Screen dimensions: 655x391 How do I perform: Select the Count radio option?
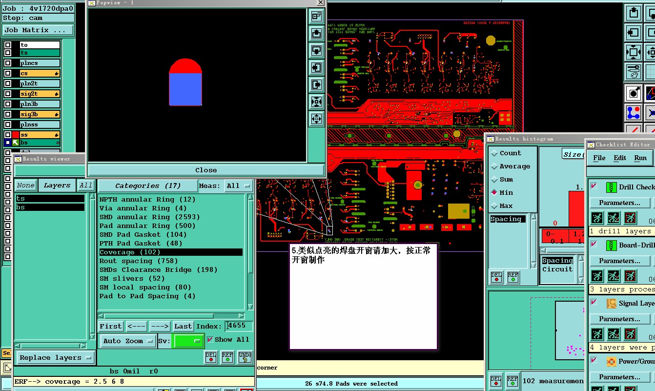pyautogui.click(x=494, y=153)
